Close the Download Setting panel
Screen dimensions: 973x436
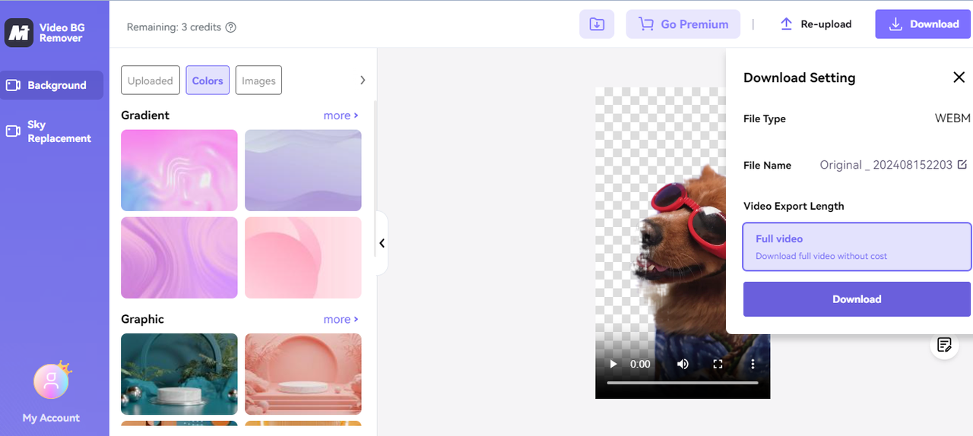[x=959, y=77]
